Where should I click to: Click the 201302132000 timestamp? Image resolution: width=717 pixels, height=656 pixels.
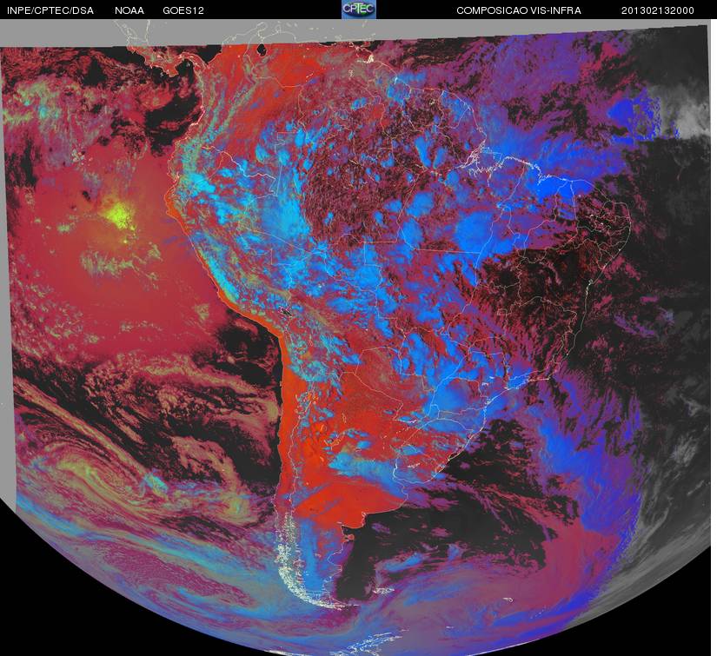coord(658,10)
